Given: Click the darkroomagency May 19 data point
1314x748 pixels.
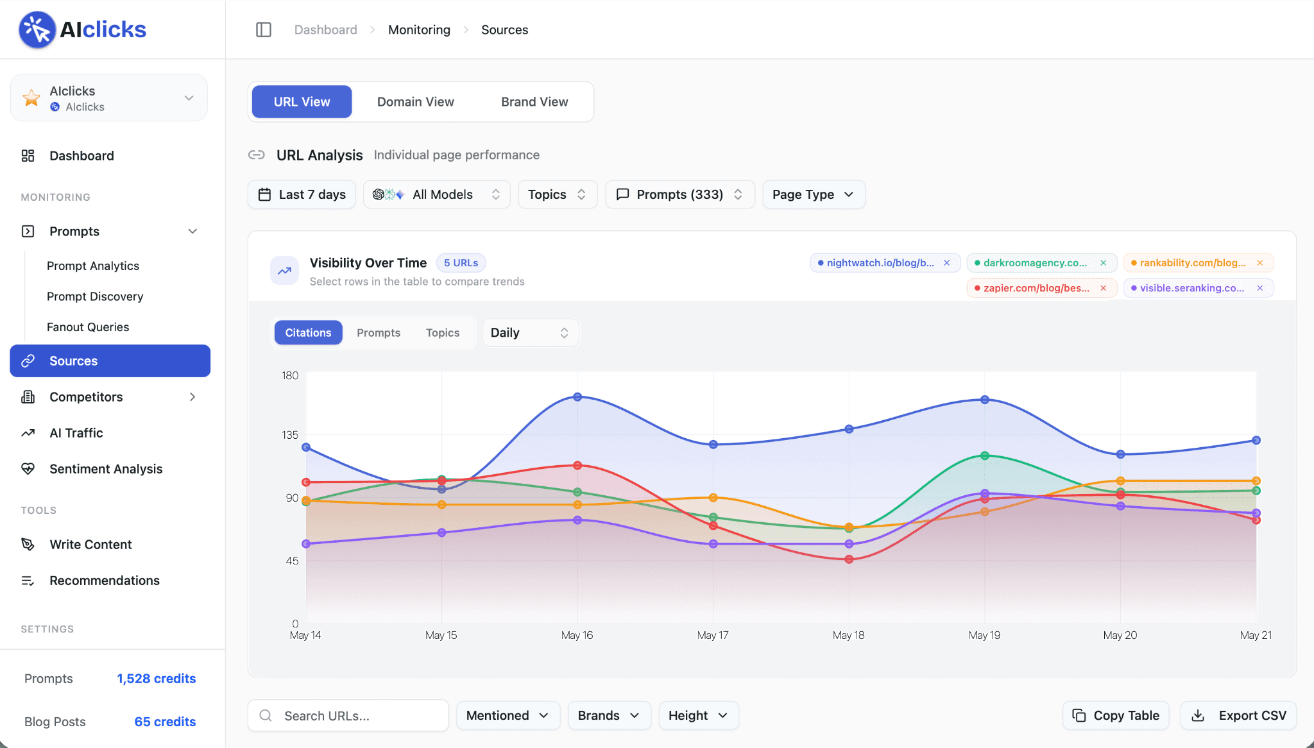Looking at the screenshot, I should click(985, 456).
